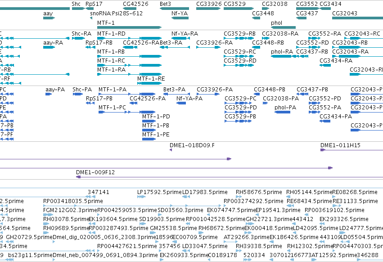Select the MTF-1-PA protein label
The image size is (383, 262).
[113, 90]
